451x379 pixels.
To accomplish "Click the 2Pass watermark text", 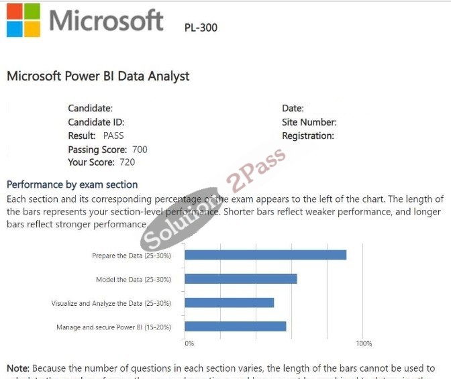I will coord(256,169).
